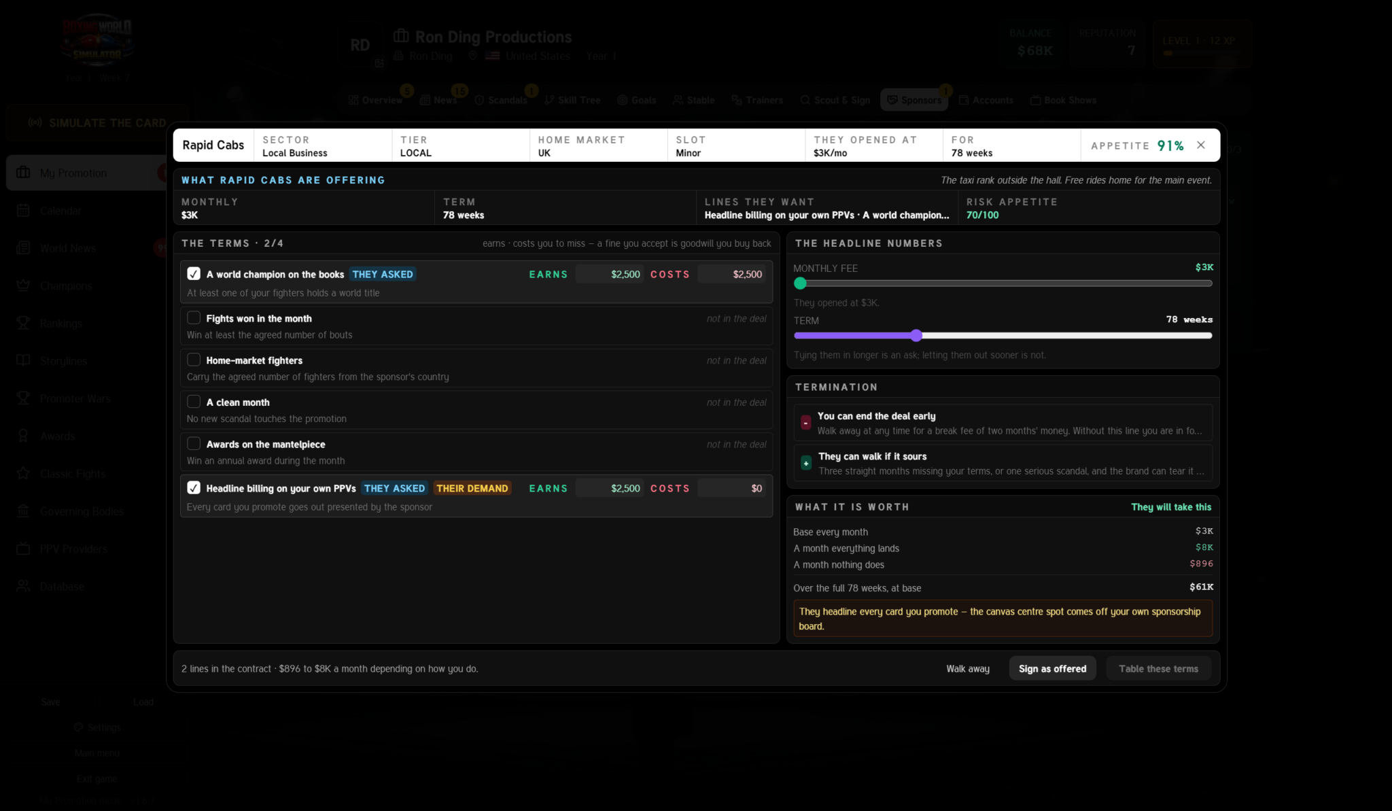
Task: Click the Skill Tree branch icon
Action: (x=549, y=100)
